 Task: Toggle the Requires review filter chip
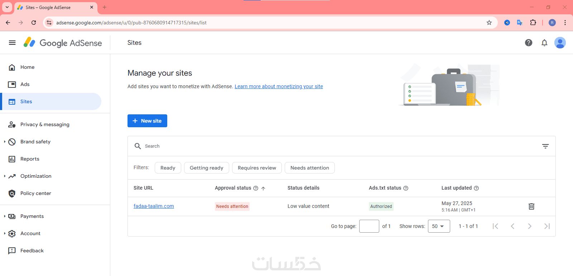[257, 168]
